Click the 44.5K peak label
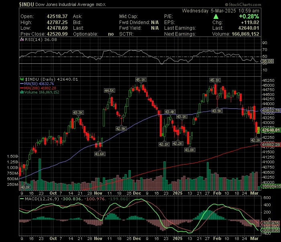281x242 pixels. point(109,91)
